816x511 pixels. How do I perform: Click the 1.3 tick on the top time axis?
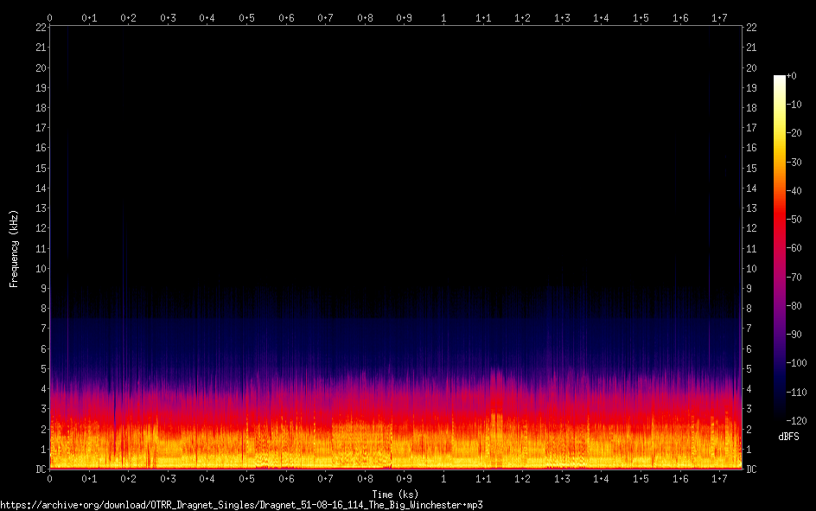pos(562,17)
